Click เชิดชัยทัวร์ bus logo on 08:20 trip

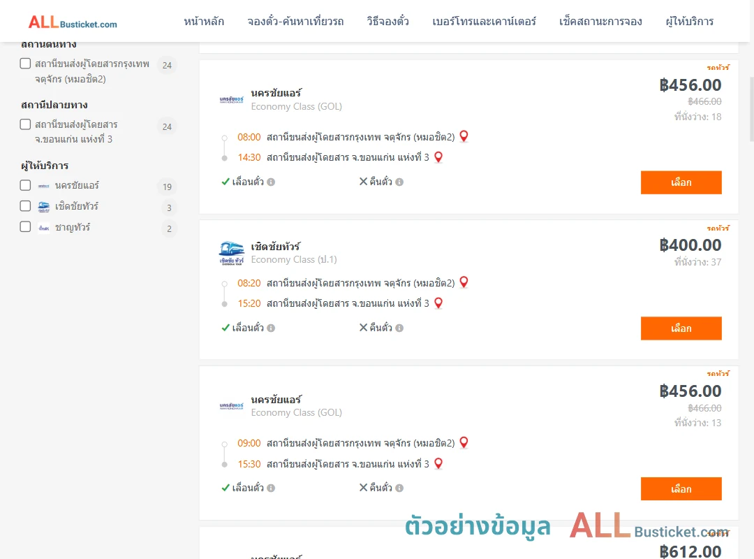pyautogui.click(x=231, y=253)
